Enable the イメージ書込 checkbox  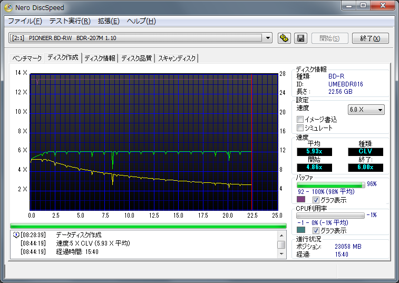(300, 119)
